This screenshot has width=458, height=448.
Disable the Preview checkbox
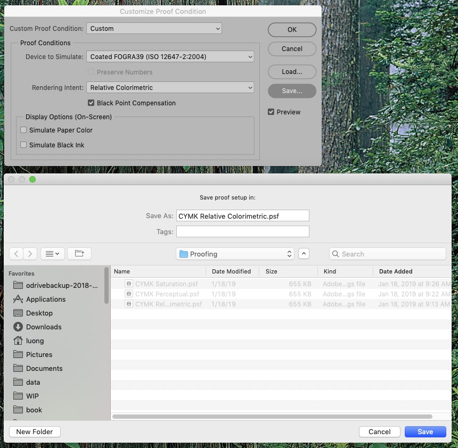tap(271, 112)
